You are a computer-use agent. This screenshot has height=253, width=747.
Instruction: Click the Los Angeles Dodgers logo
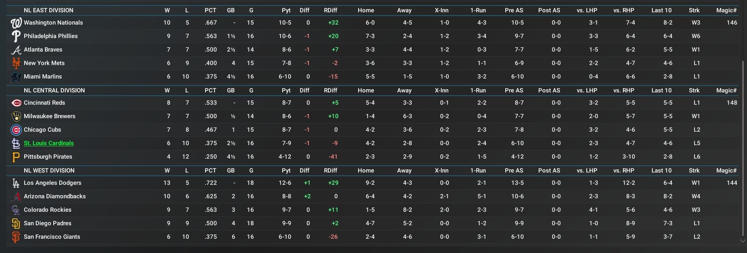coord(16,183)
